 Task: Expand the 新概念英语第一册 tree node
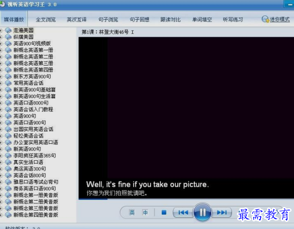[x=1, y=50]
